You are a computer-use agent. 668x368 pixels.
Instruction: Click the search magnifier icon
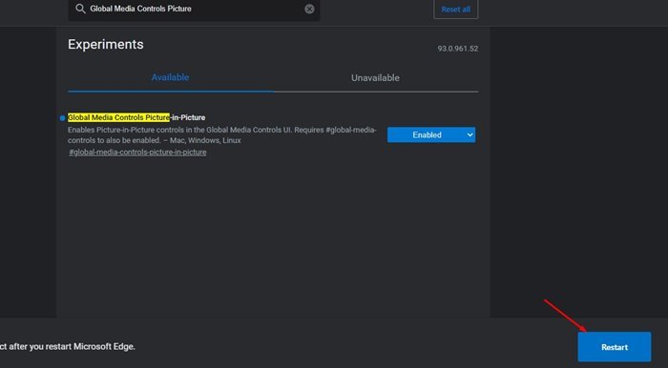[80, 9]
